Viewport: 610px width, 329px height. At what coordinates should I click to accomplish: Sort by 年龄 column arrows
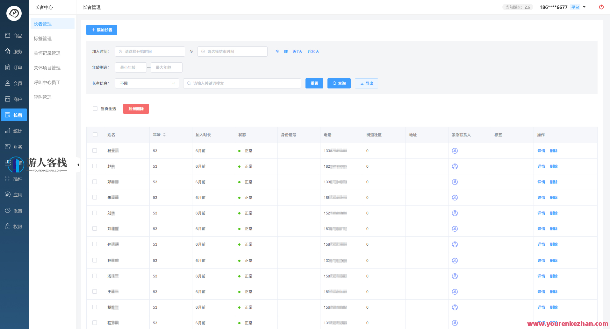point(164,135)
